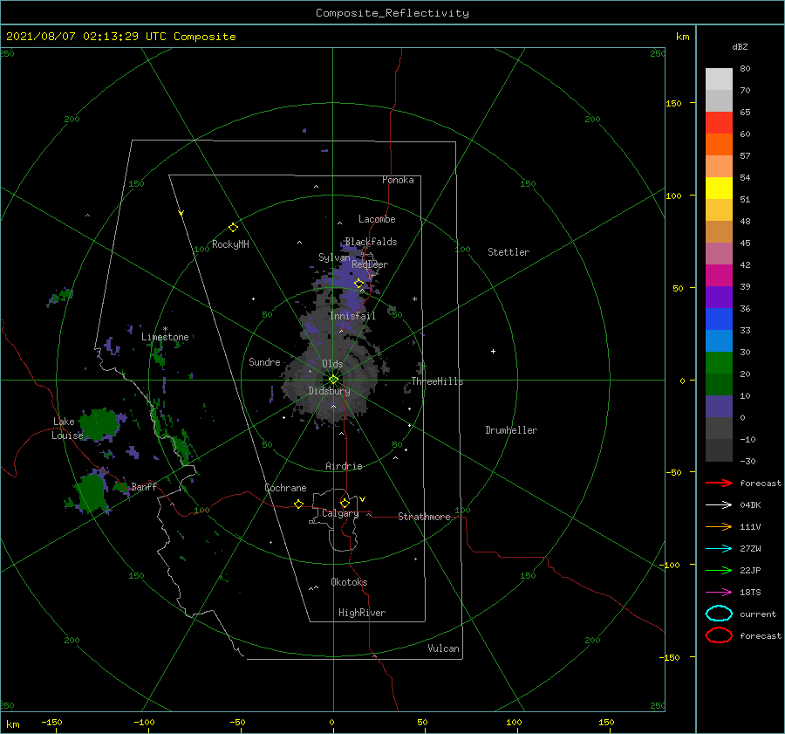This screenshot has height=734, width=785.
Task: Click the asterisk marker above Limestone
Action: tap(165, 329)
